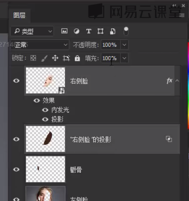This screenshot has width=189, height=201.
Task: Toggle the 内发光 inner glow effect visibility
Action: pyautogui.click(x=45, y=110)
